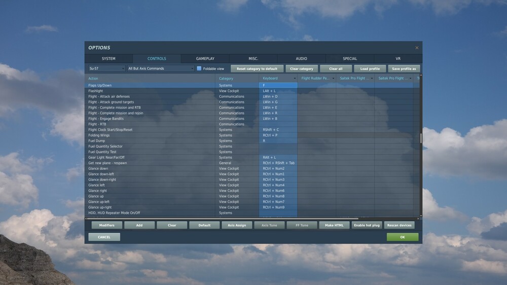Click the Add button

tap(139, 225)
